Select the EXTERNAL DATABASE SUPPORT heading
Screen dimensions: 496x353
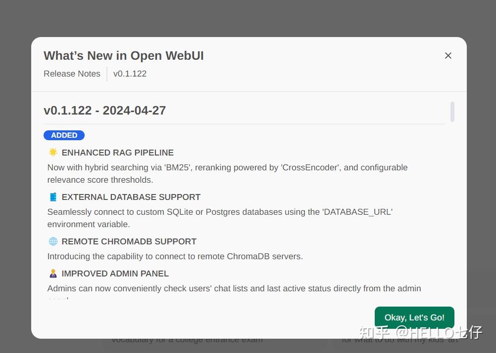(131, 197)
